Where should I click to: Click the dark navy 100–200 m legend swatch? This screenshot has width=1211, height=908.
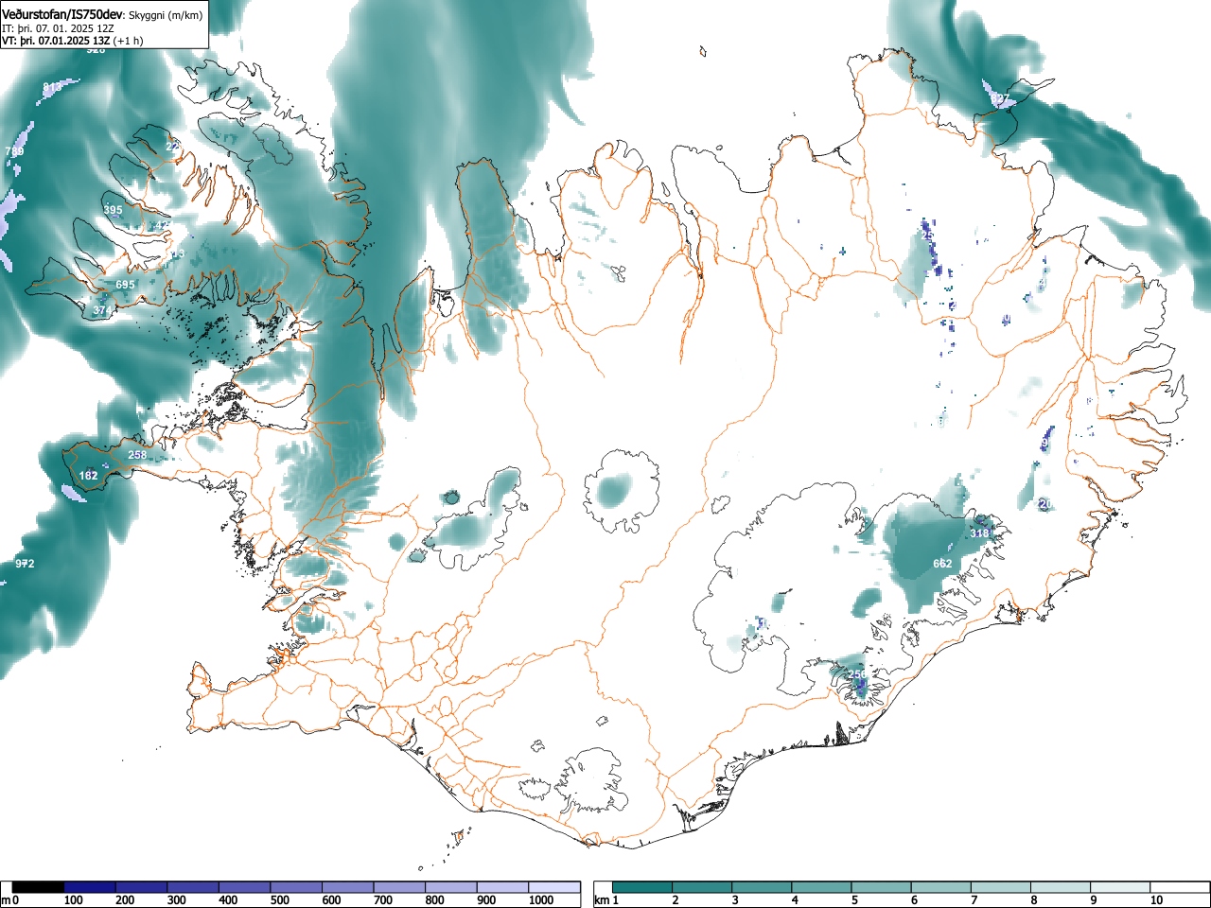tap(90, 887)
